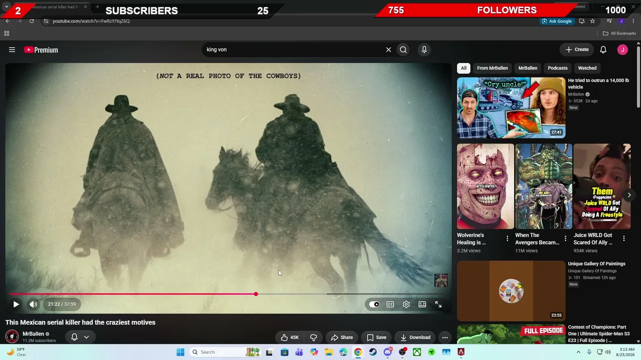Image resolution: width=641 pixels, height=360 pixels.
Task: Reload the page in browser
Action: pyautogui.click(x=32, y=21)
